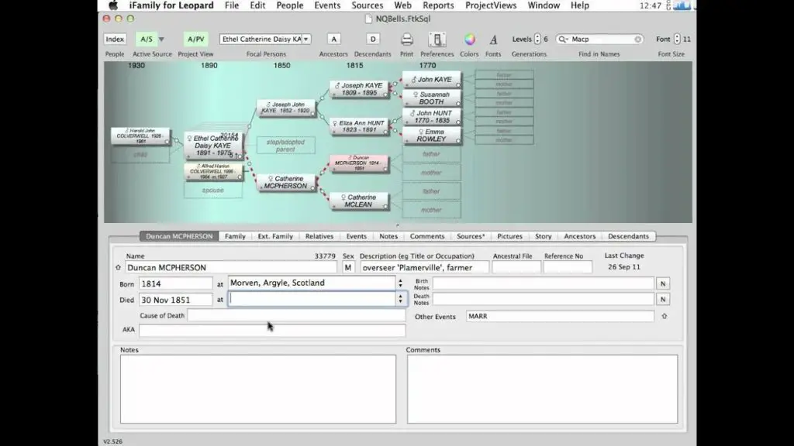Show Descendants with the D button
Viewport: 794px width, 446px height.
click(x=373, y=39)
